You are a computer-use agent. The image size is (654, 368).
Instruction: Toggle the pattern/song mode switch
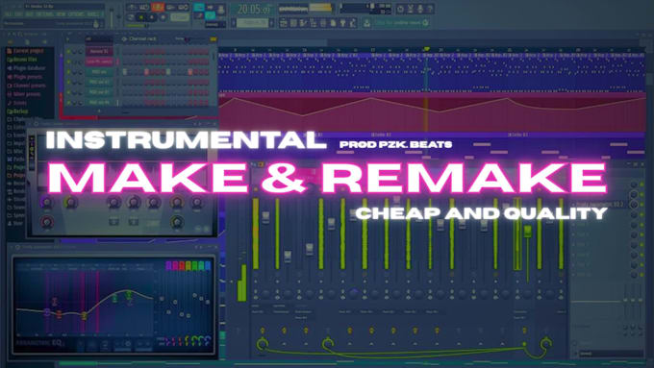tap(131, 17)
